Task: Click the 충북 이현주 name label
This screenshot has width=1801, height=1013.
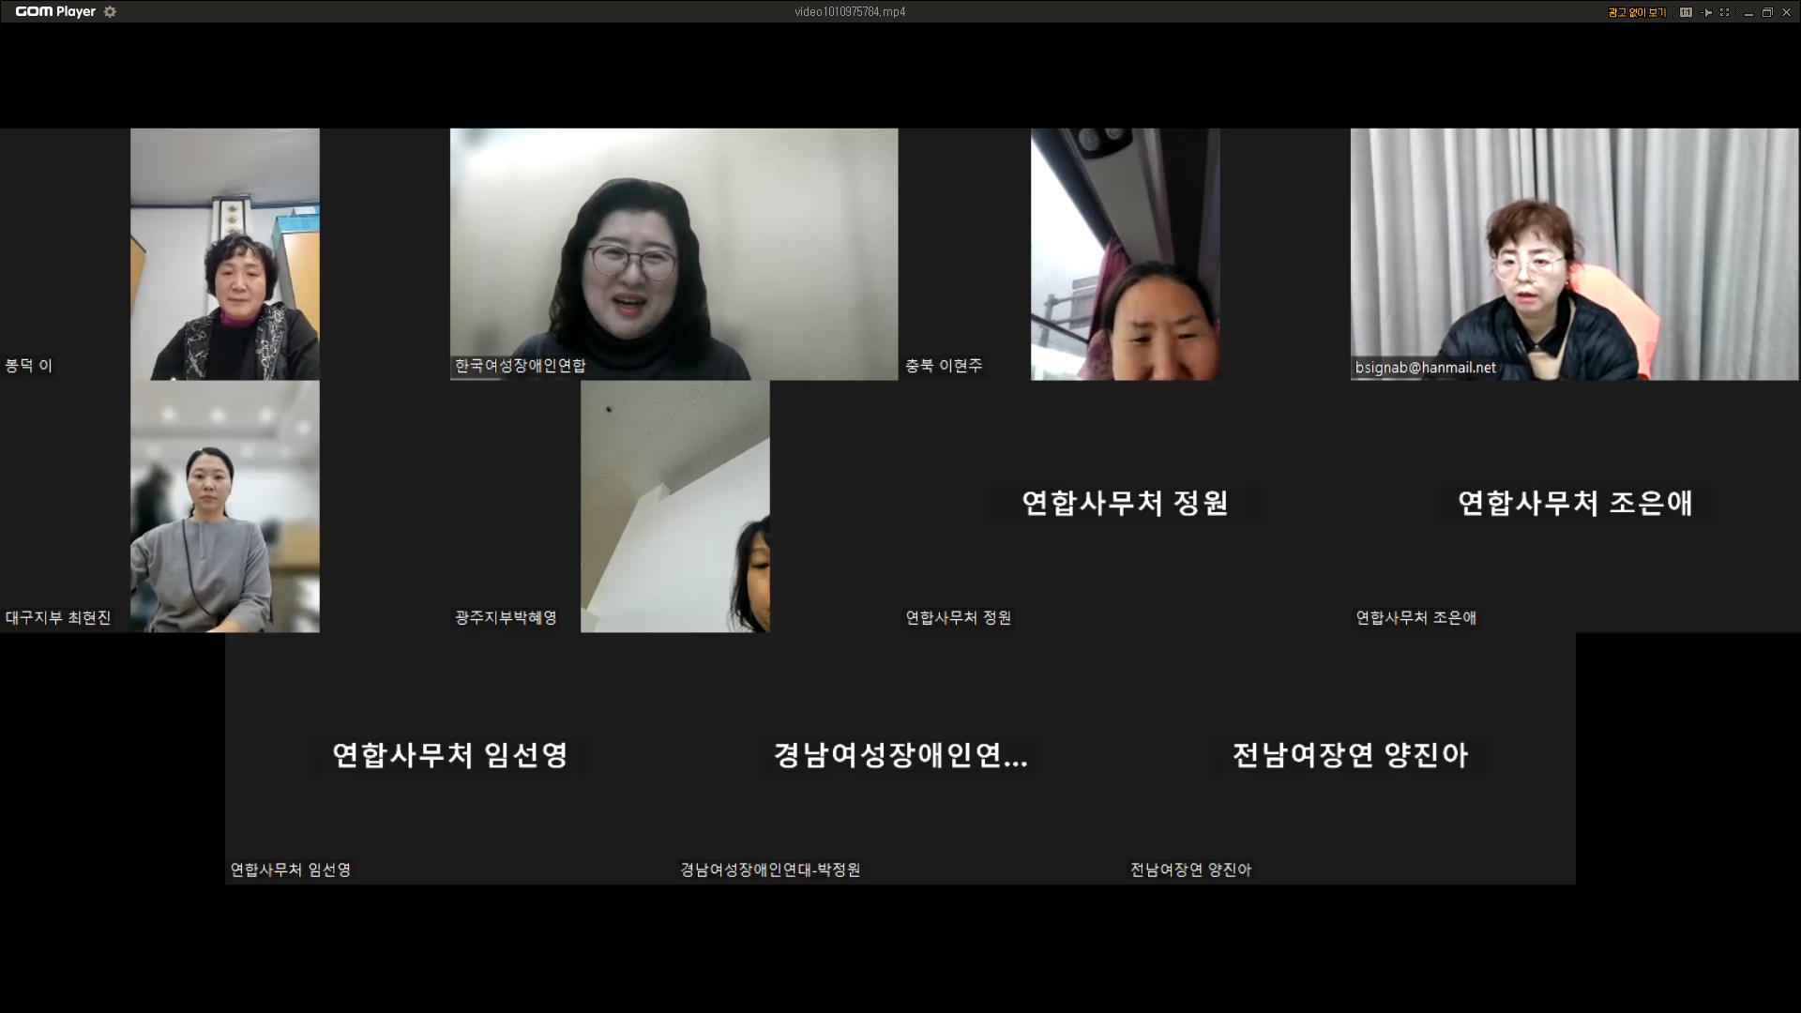Action: pos(944,366)
